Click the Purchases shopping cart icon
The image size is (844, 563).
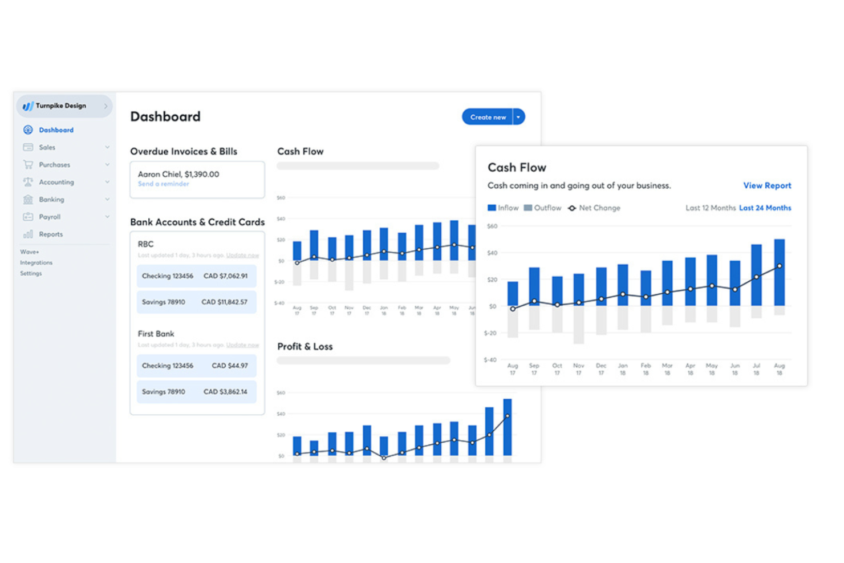pos(28,164)
